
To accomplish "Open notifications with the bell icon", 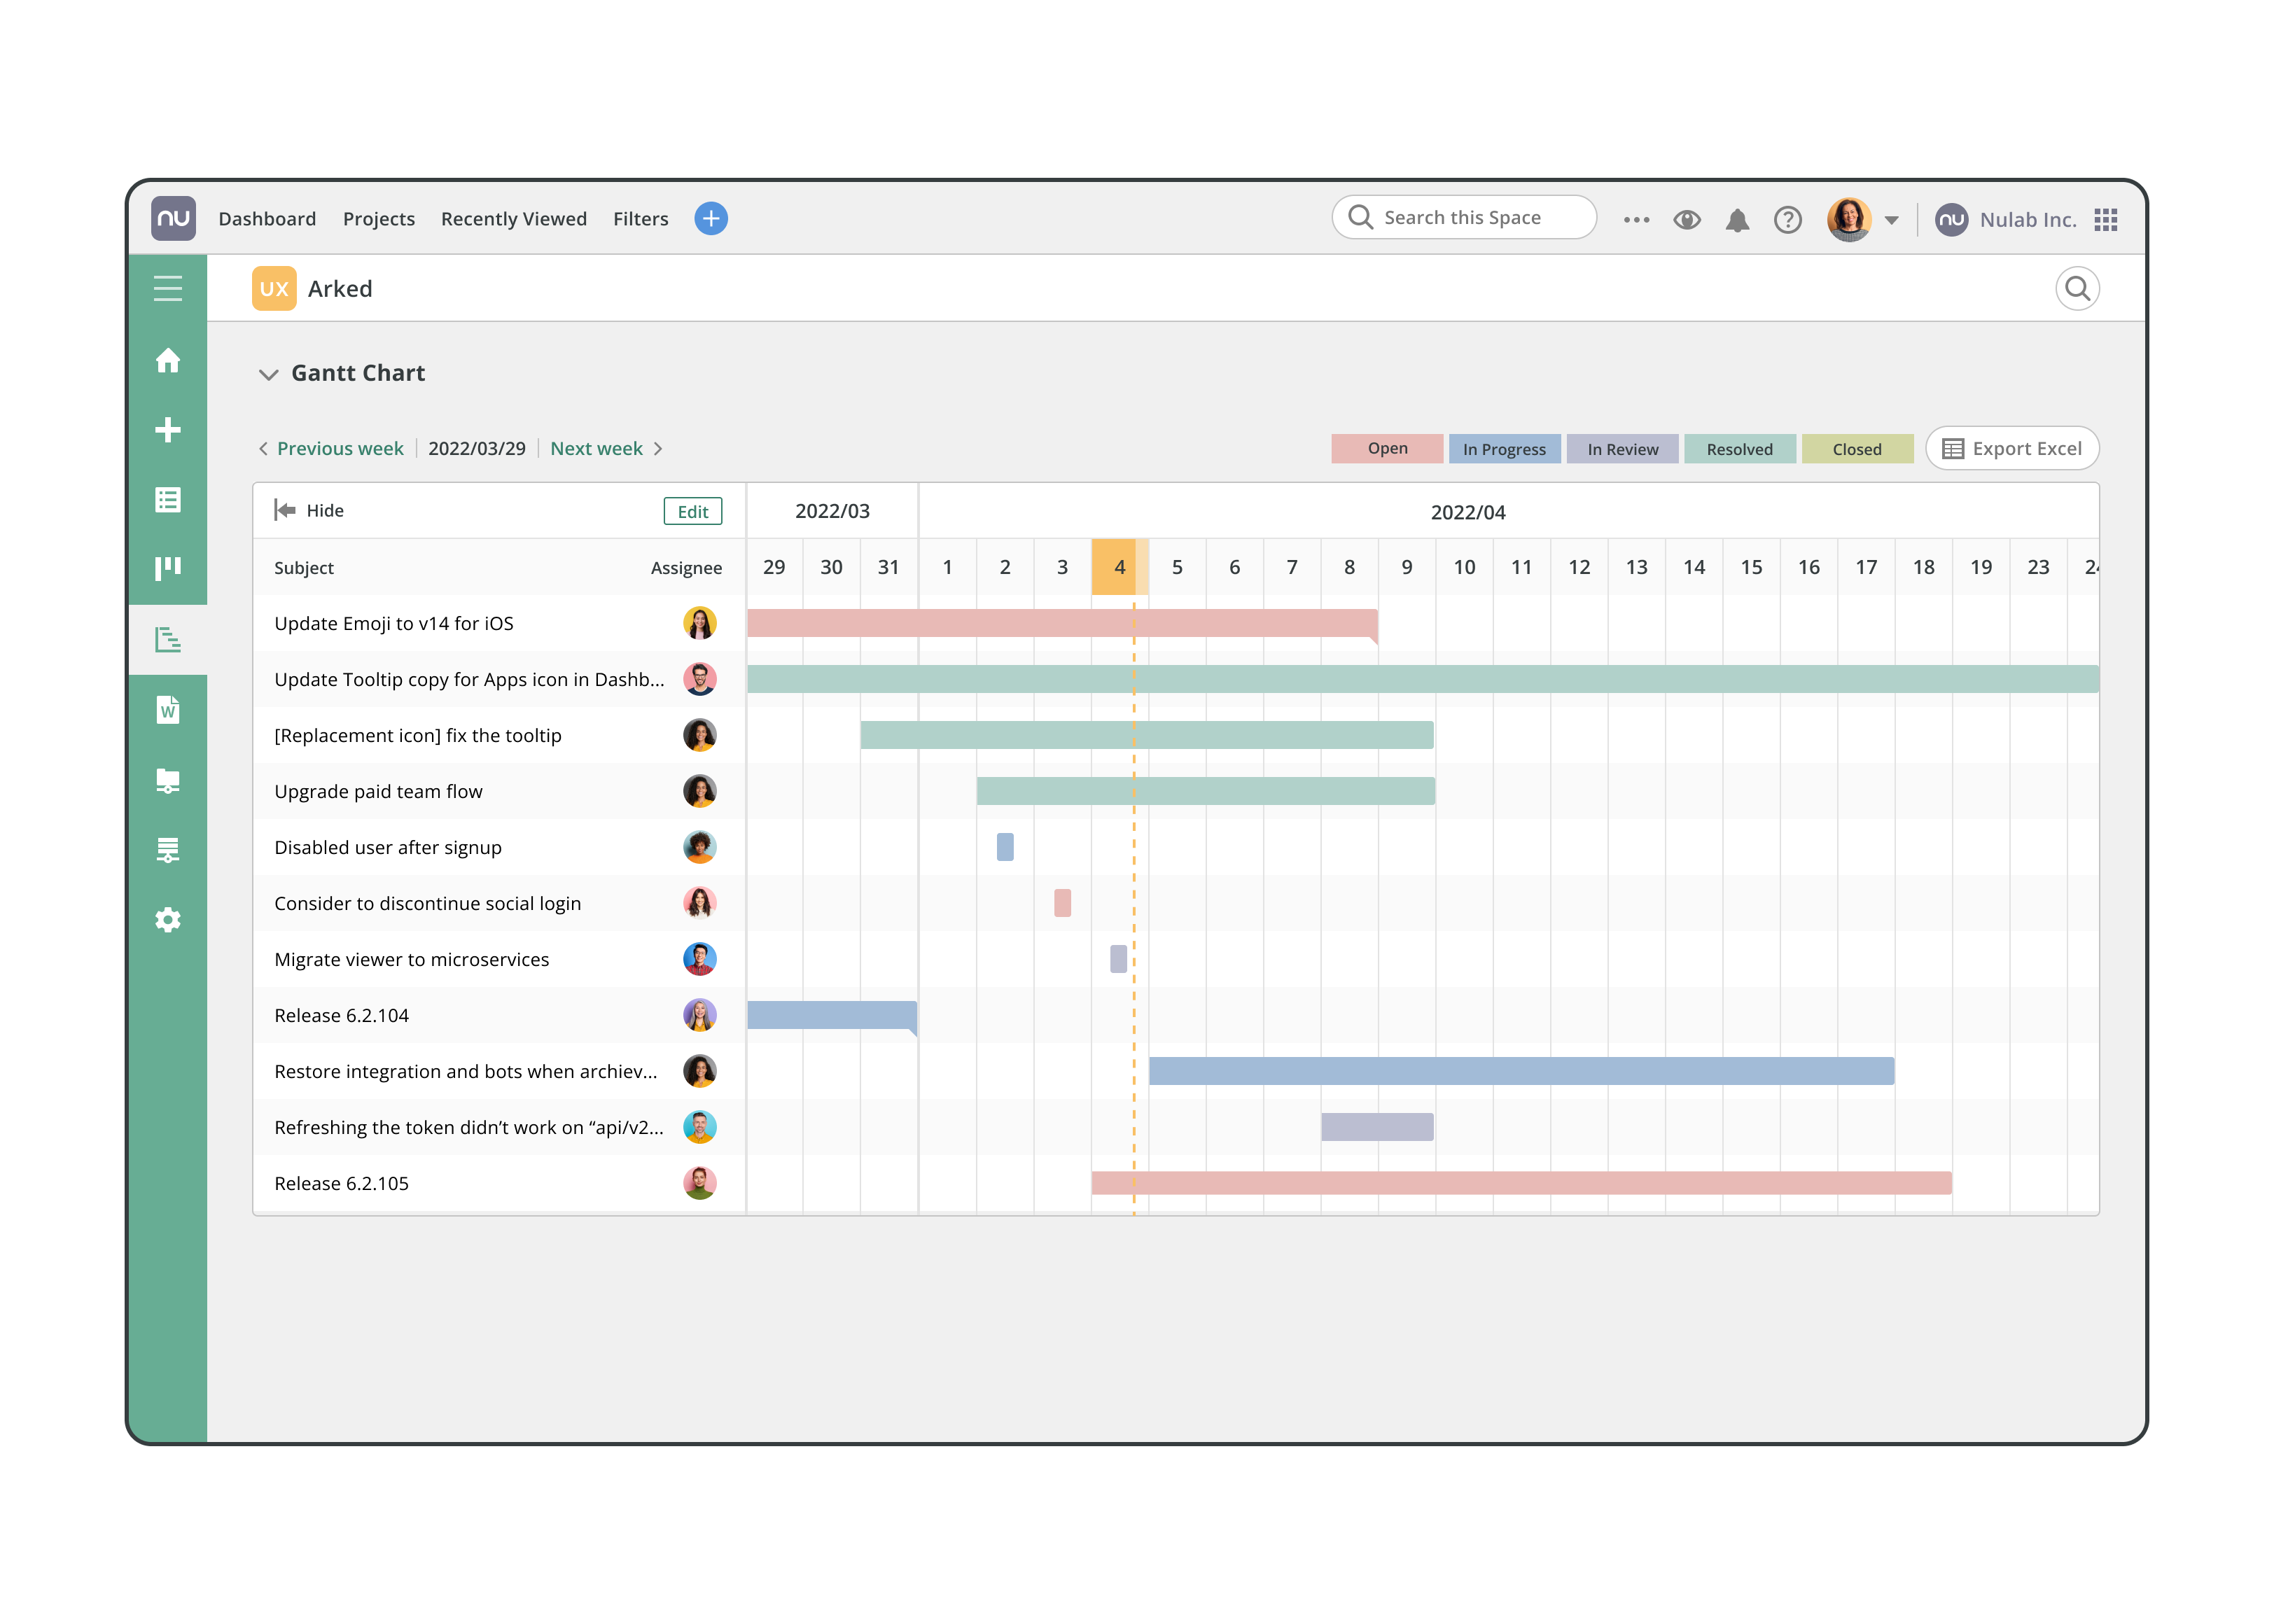I will tap(1738, 219).
